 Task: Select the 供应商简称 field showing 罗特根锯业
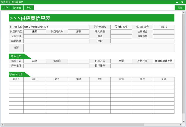[121, 27]
